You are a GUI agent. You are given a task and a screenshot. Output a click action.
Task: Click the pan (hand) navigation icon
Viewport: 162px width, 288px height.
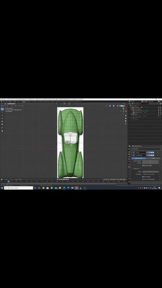coord(126,118)
